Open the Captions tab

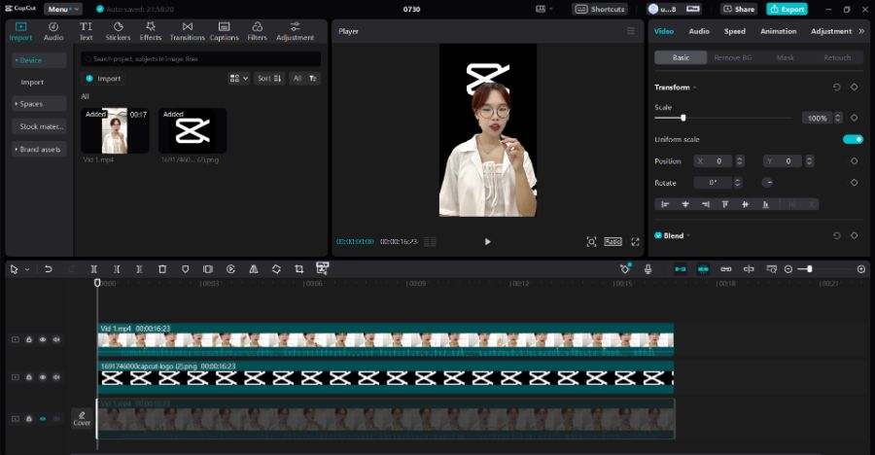224,32
